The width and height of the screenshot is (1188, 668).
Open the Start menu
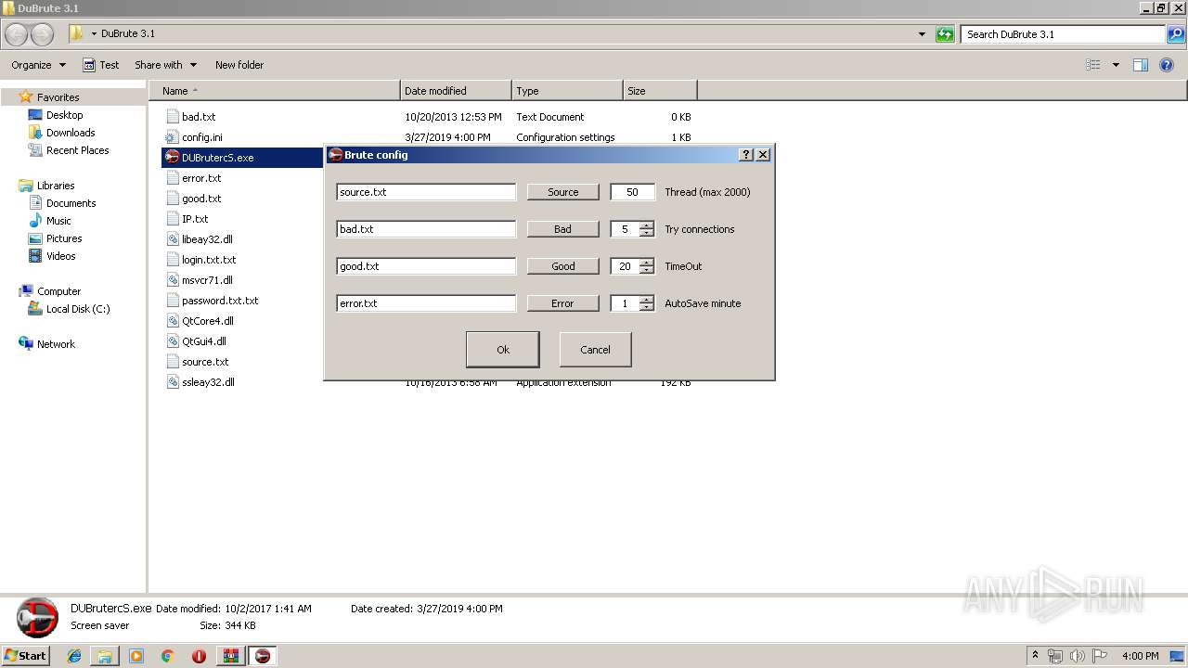tap(25, 656)
